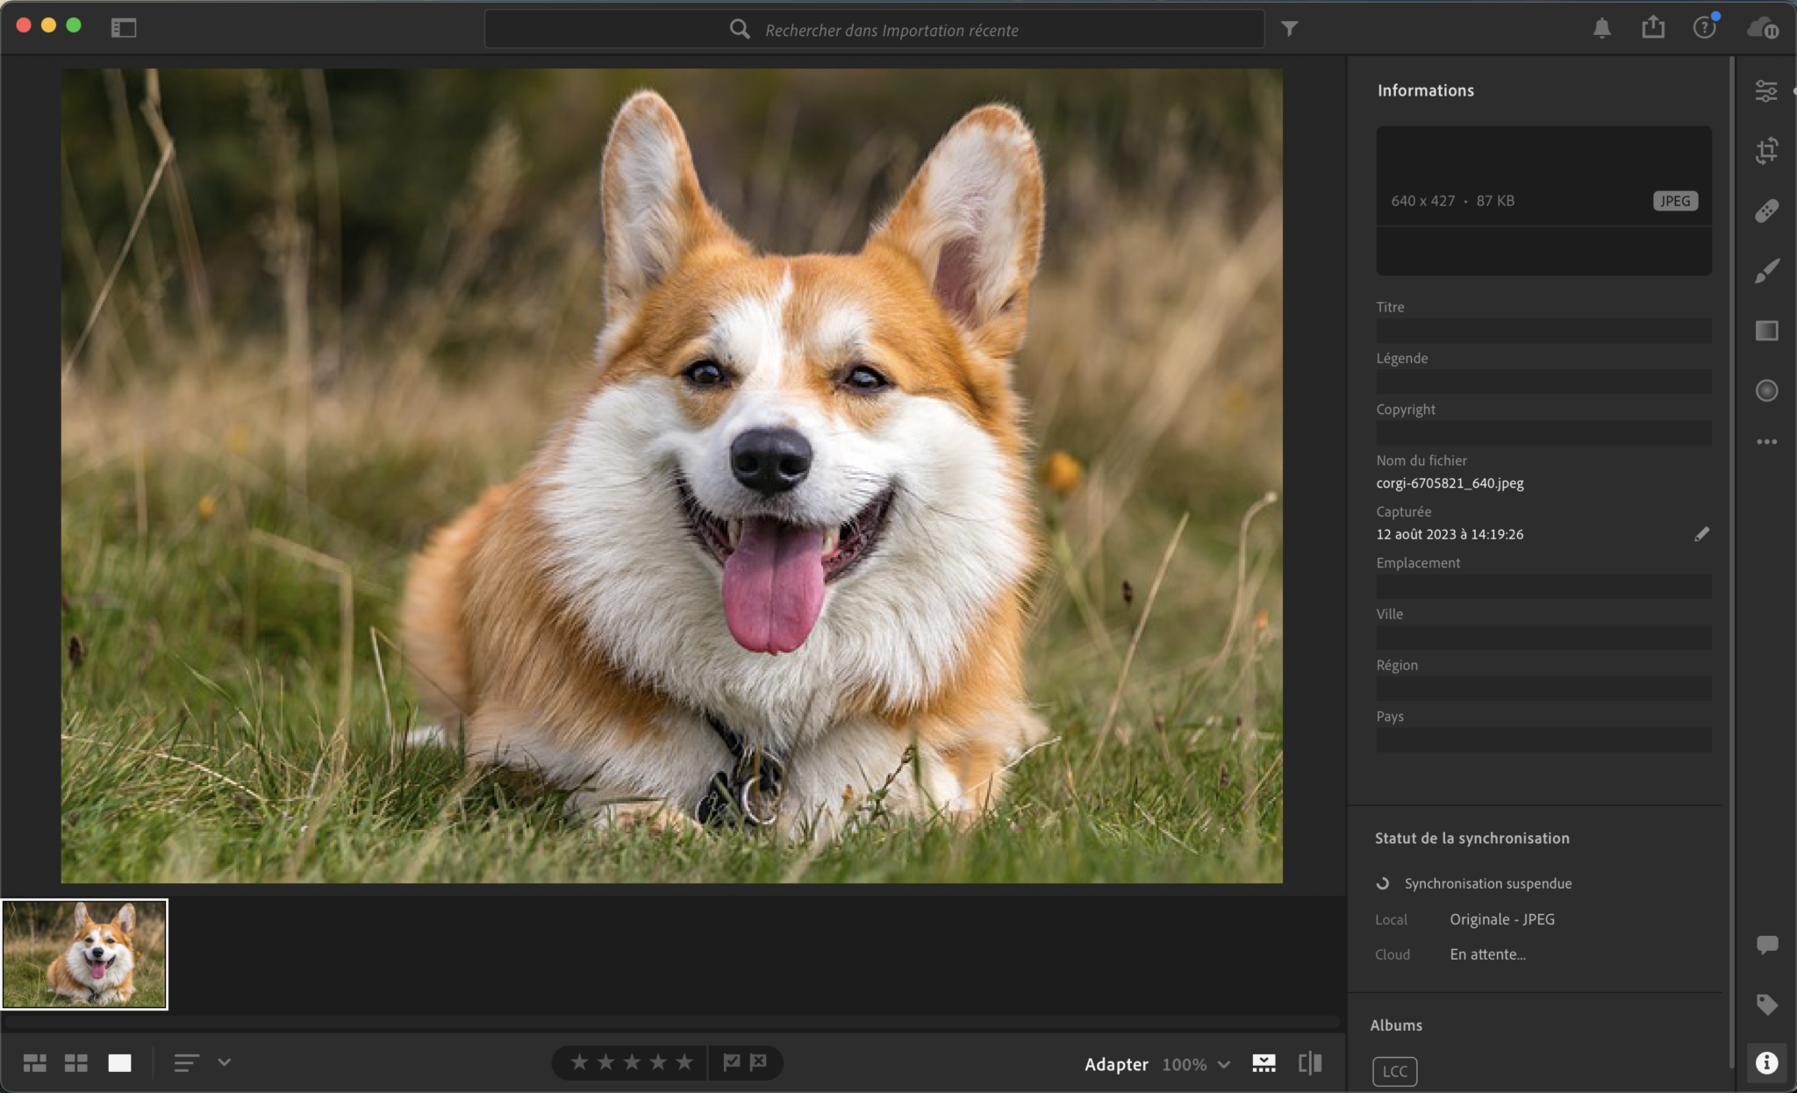Select the Linear Gradient tool
The height and width of the screenshot is (1093, 1797).
pos(1766,331)
